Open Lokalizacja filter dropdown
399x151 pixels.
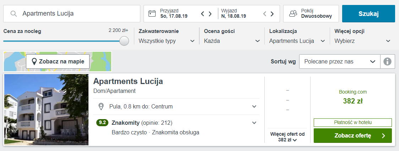tap(297, 41)
